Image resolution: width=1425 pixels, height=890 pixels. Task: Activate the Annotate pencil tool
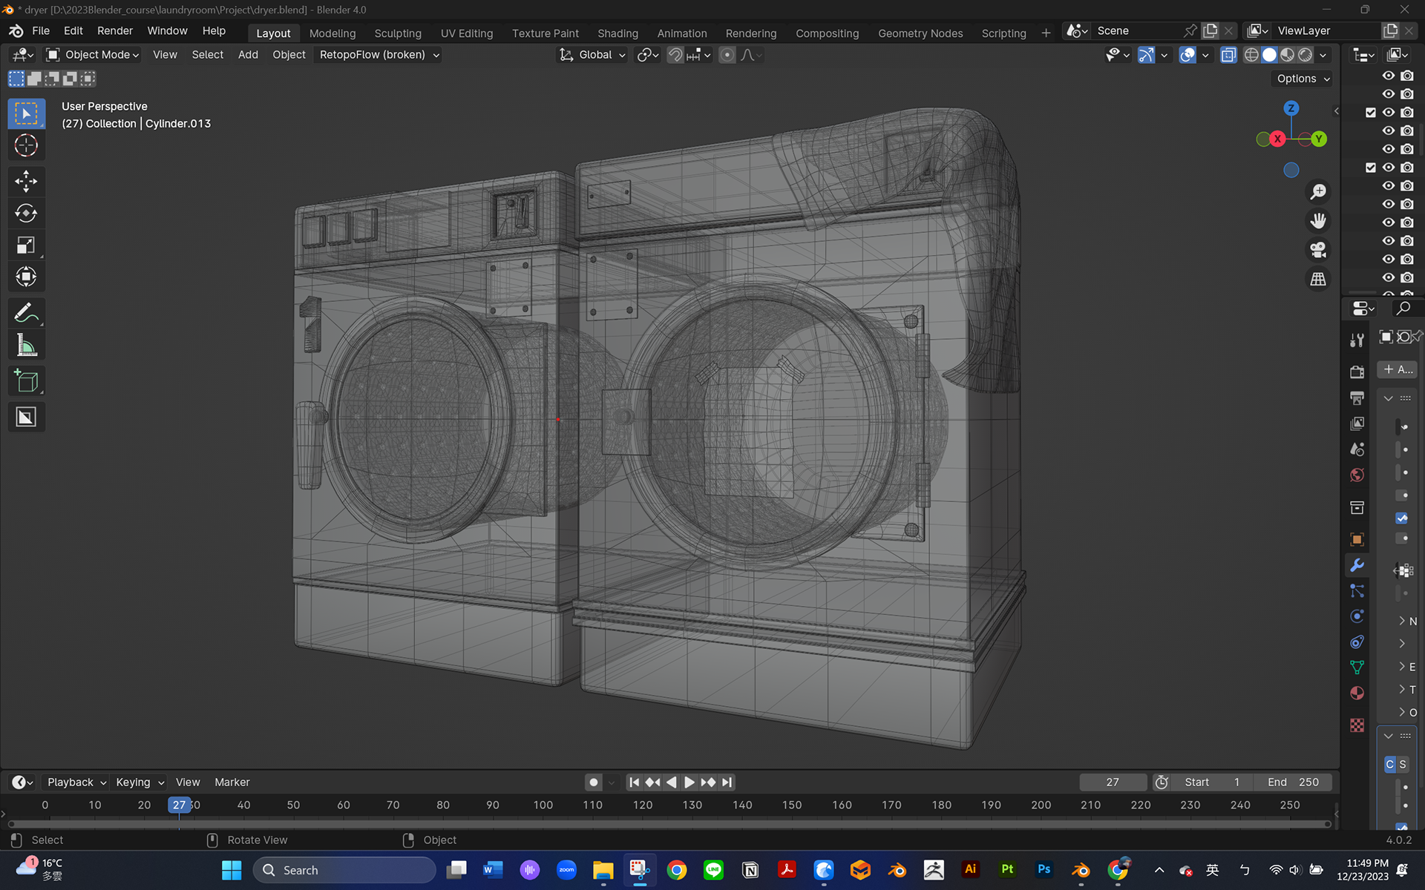pyautogui.click(x=26, y=313)
